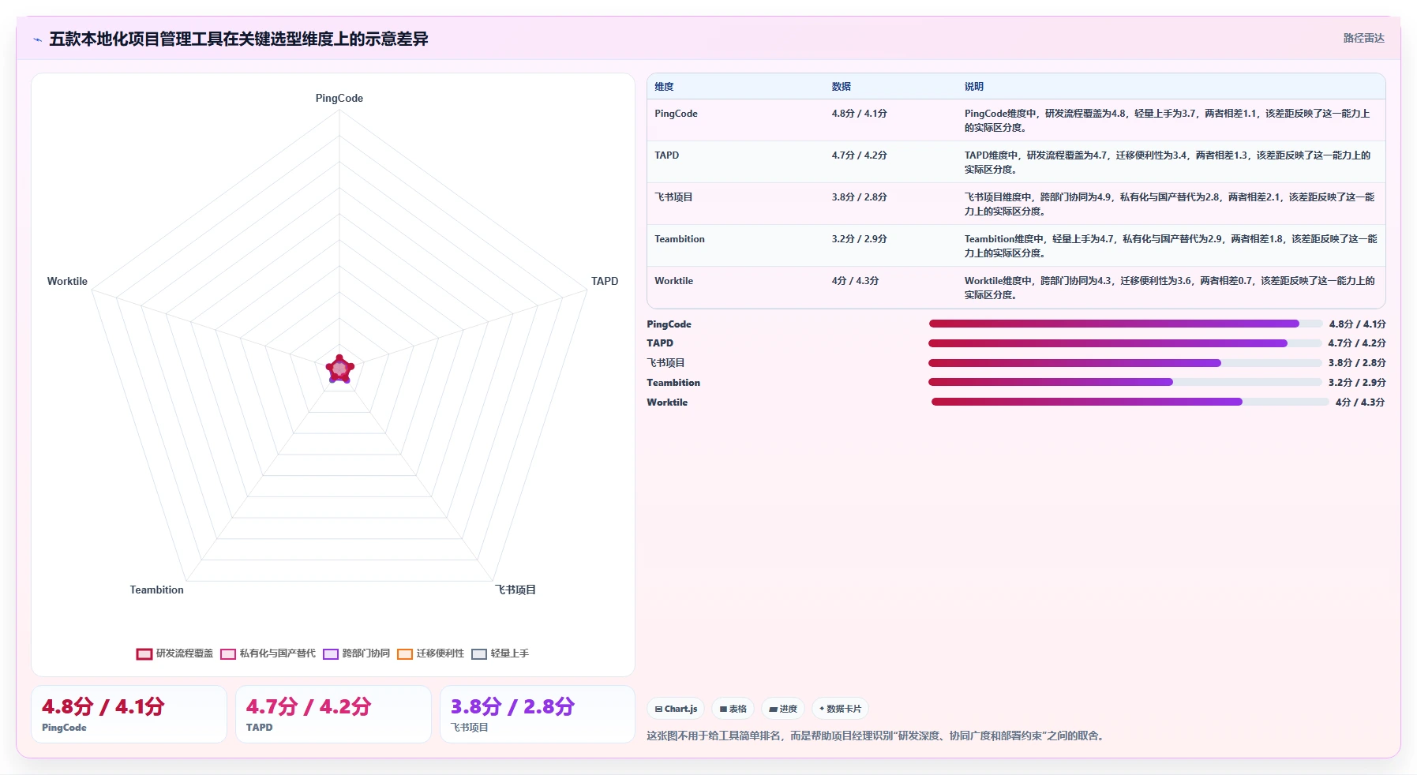
Task: Click the 表格 tag
Action: point(733,709)
